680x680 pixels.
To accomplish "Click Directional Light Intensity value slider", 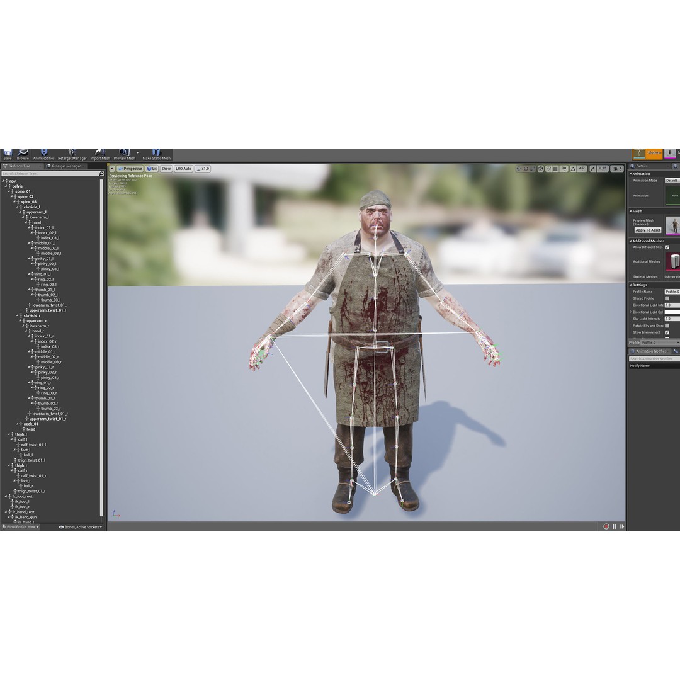I will (x=672, y=305).
